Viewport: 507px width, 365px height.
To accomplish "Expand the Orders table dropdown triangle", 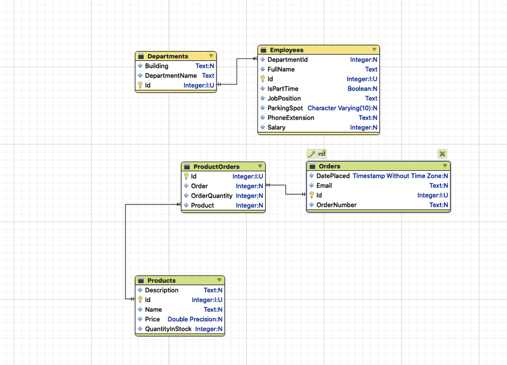I will pyautogui.click(x=445, y=166).
